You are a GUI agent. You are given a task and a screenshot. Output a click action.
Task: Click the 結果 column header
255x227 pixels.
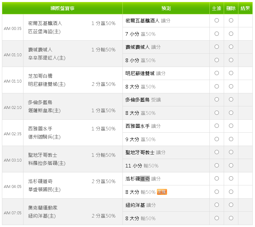[x=245, y=8]
